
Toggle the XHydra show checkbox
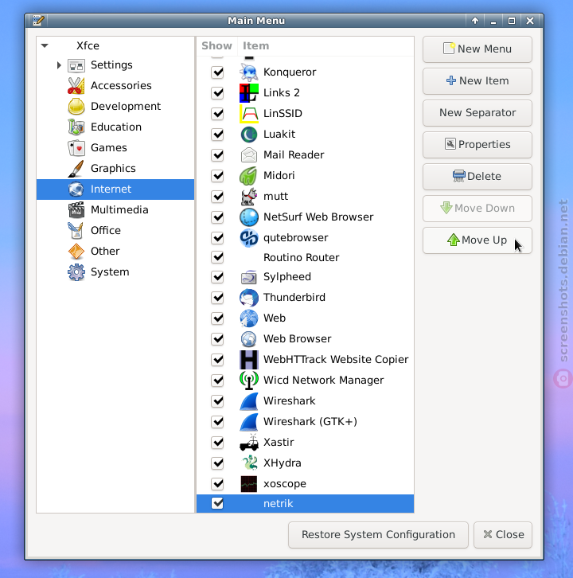click(217, 463)
